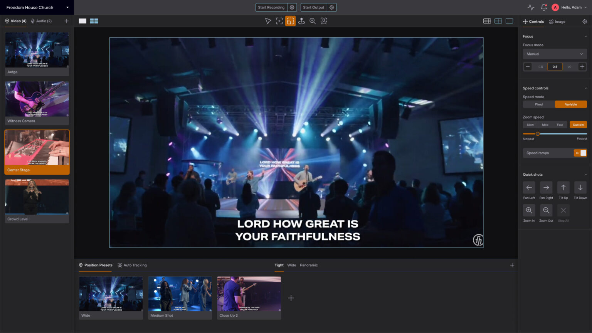The image size is (592, 333).
Task: Select the Witness Camera thumbnail
Action: (x=37, y=103)
